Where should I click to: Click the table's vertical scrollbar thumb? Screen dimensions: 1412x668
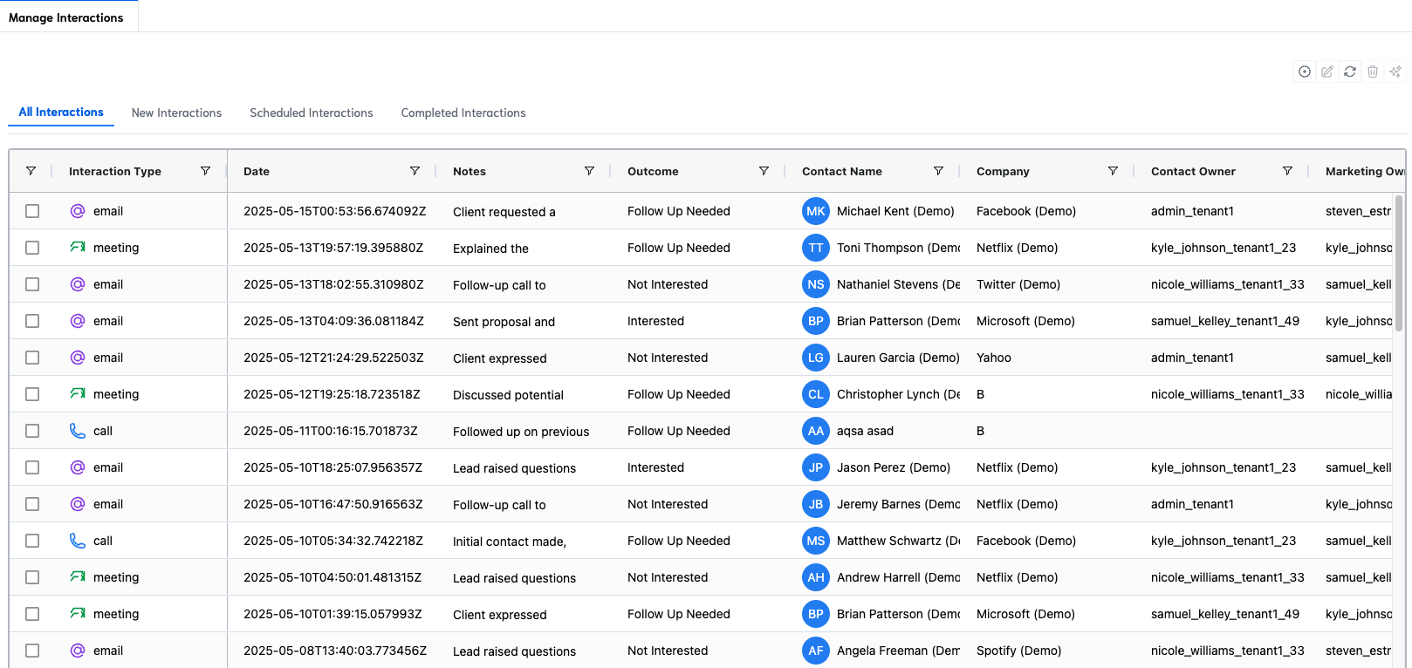click(1399, 262)
